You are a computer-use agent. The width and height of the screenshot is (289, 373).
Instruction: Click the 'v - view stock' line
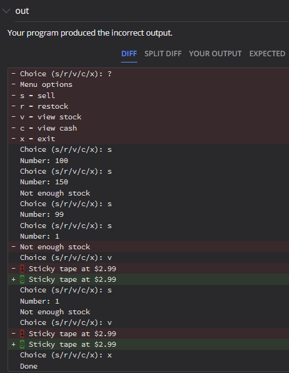point(149,117)
